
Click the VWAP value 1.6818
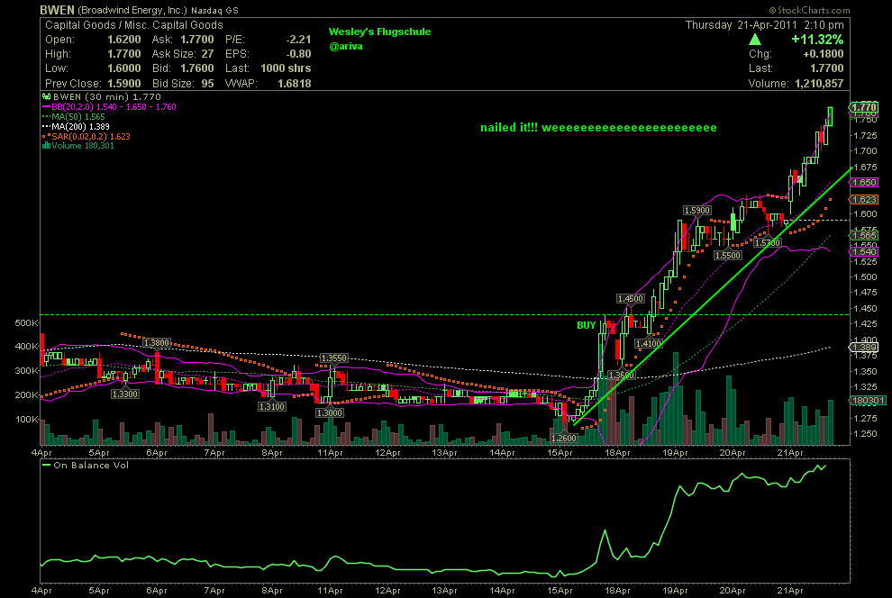(x=295, y=83)
